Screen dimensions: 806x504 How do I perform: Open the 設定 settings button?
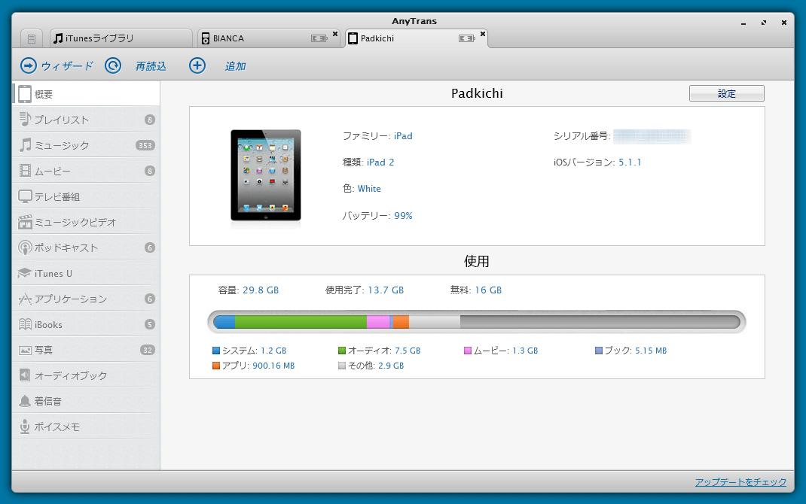coord(726,93)
